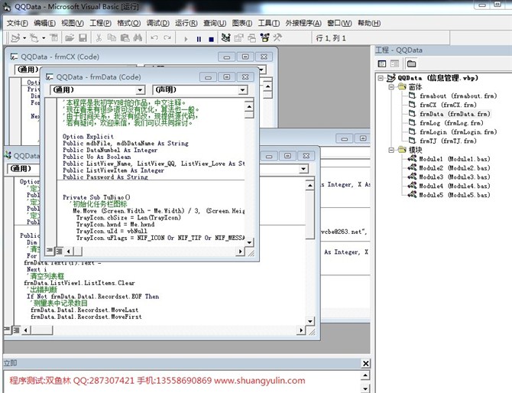The image size is (512, 393).
Task: Open the 外接程序(A) menu
Action: 303,23
